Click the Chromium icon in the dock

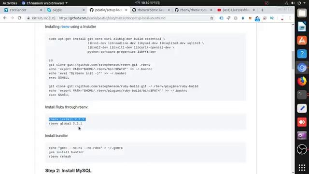click(302, 68)
